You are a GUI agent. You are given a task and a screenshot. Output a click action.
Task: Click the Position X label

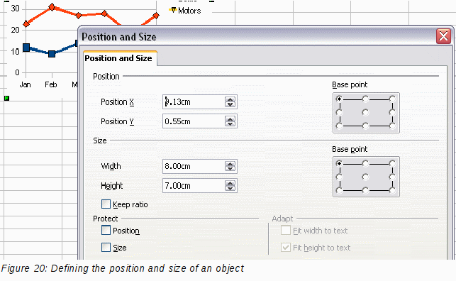pos(117,102)
